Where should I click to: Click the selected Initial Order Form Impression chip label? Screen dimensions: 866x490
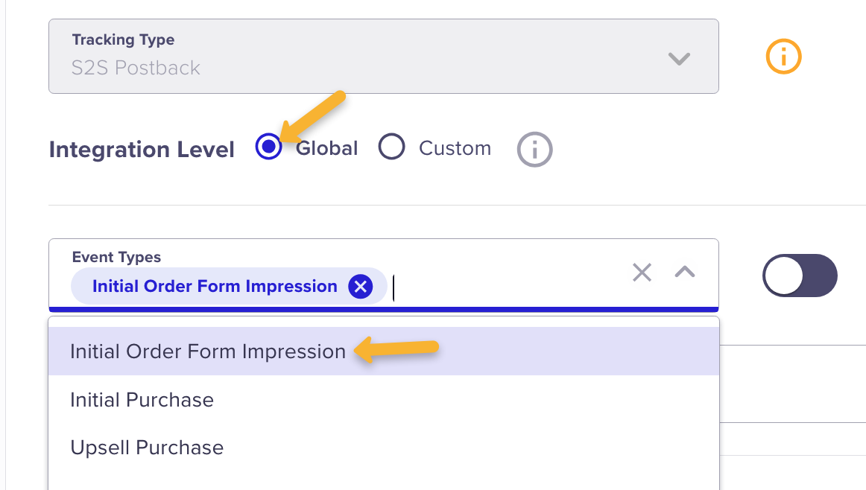[x=215, y=286]
